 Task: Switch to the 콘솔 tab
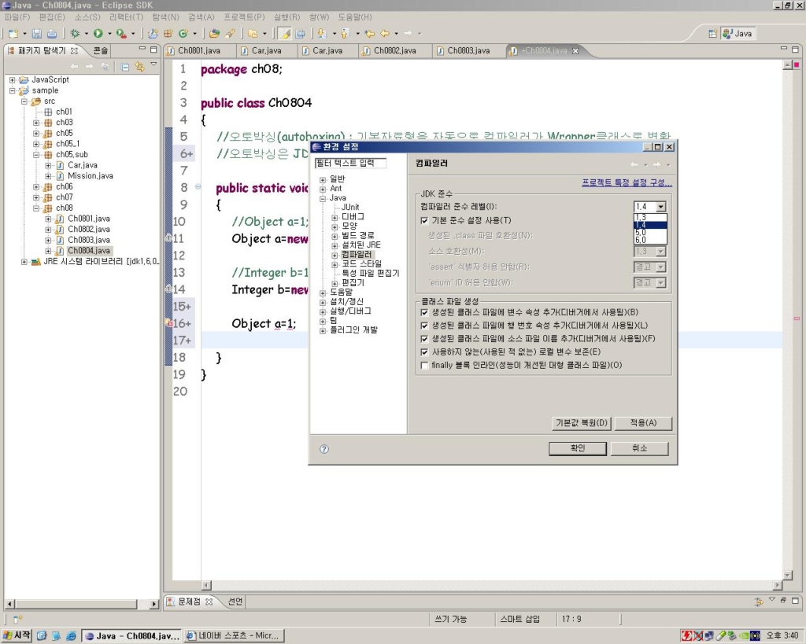point(101,50)
